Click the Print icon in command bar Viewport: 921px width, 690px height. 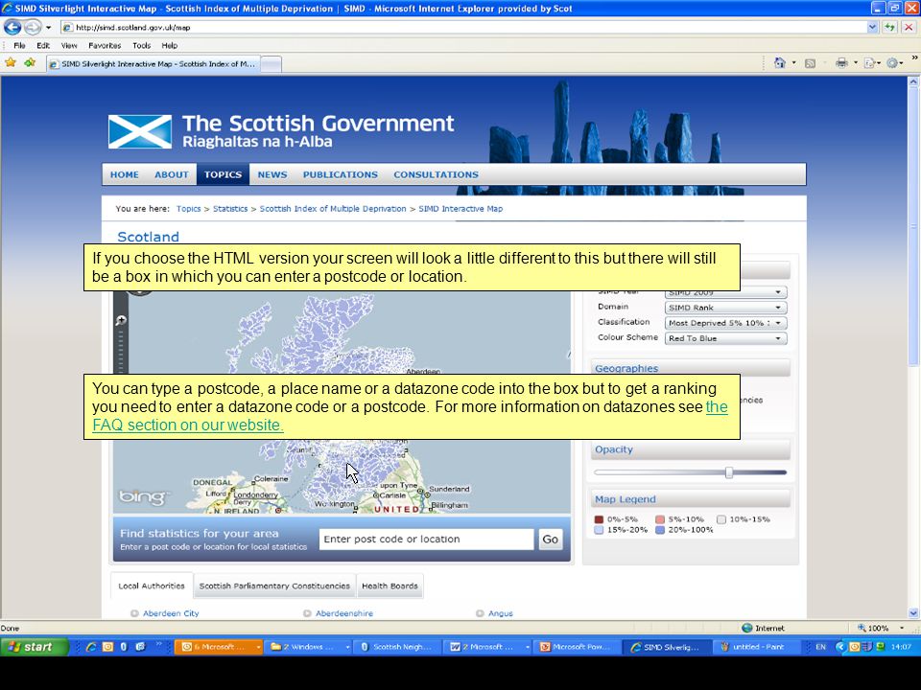(841, 63)
